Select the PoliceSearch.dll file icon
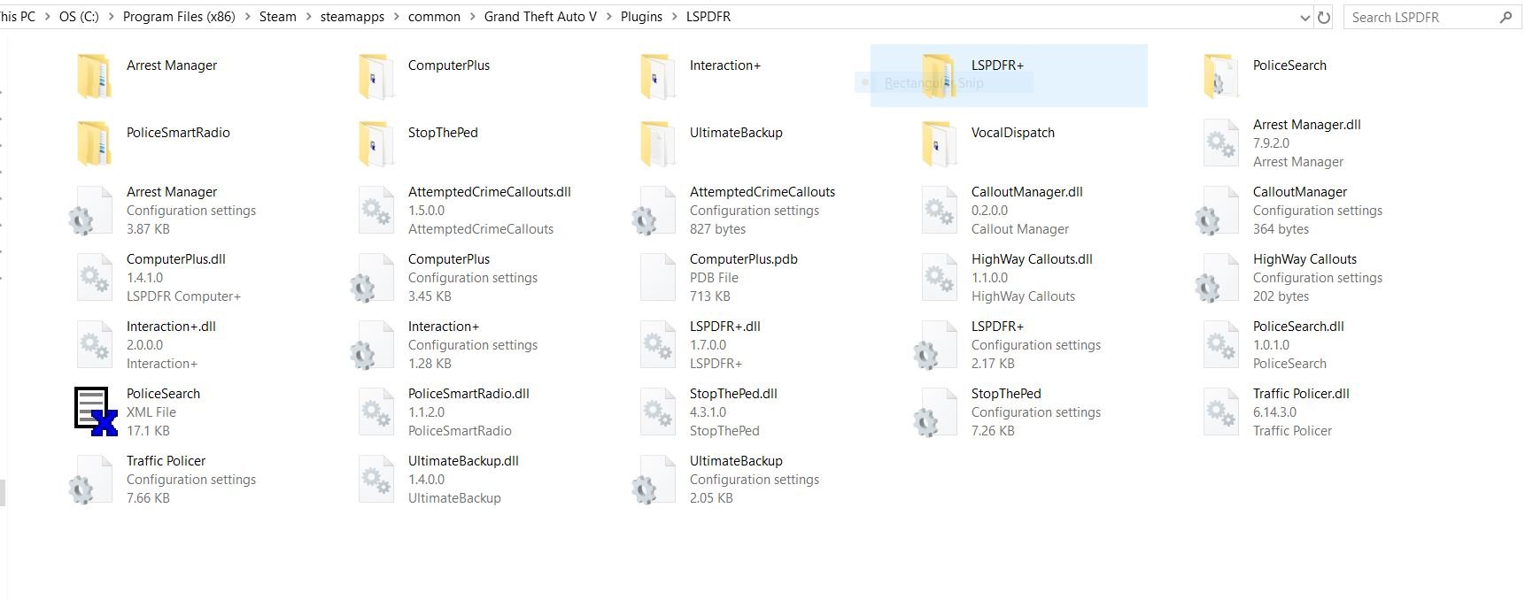The height and width of the screenshot is (600, 1533). point(1220,344)
